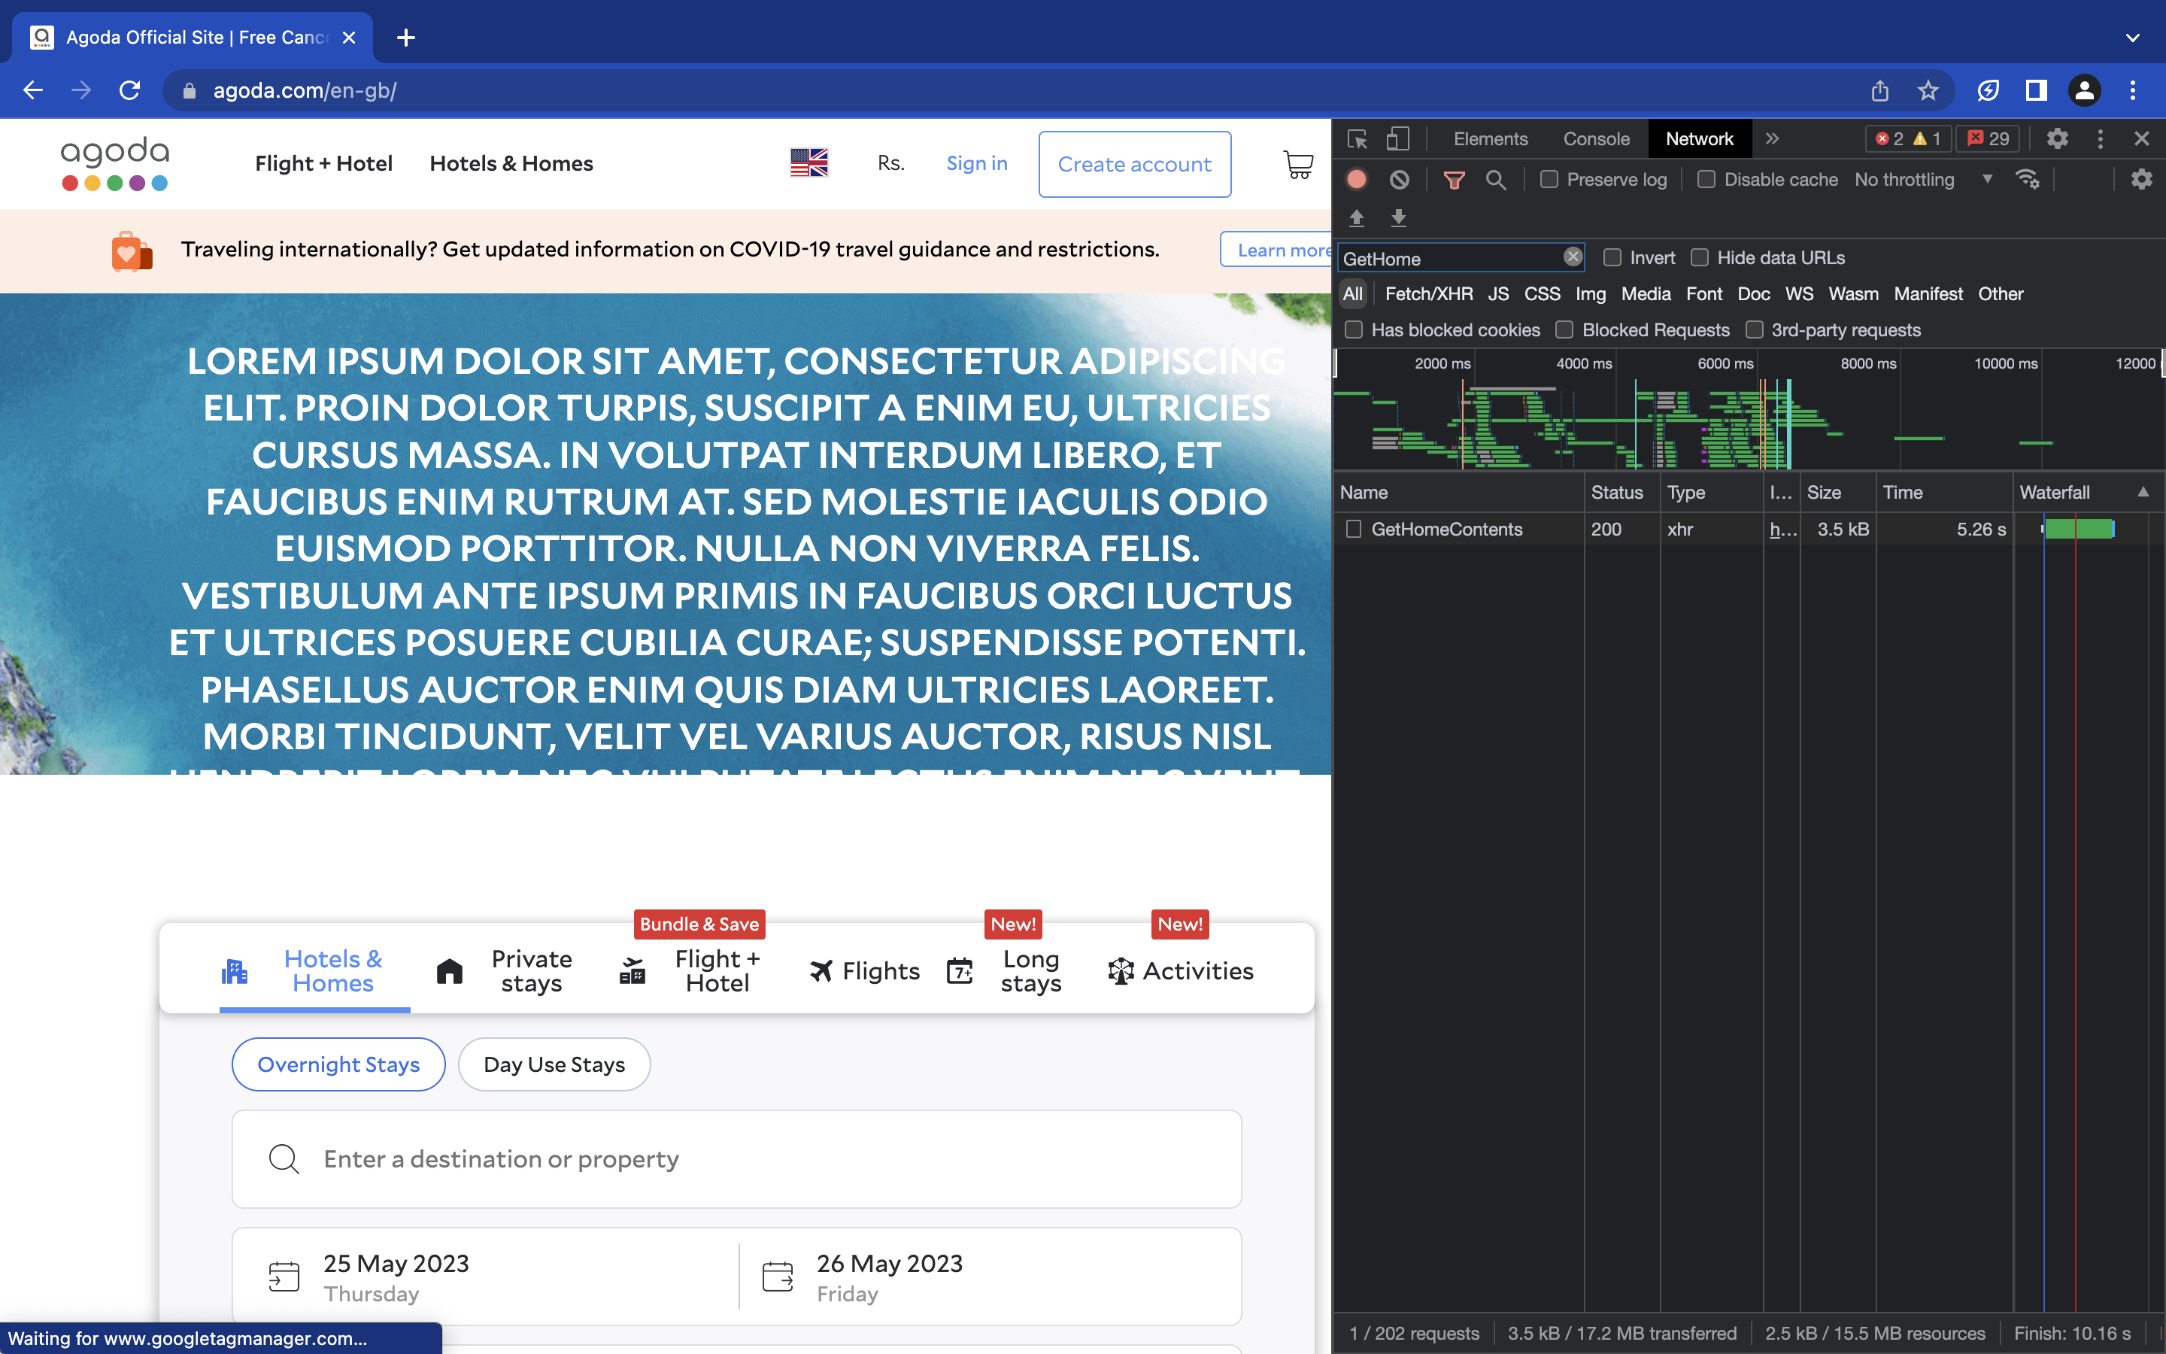Screen dimensions: 2166x1354
Task: Stop recording the network log
Action: point(1357,180)
